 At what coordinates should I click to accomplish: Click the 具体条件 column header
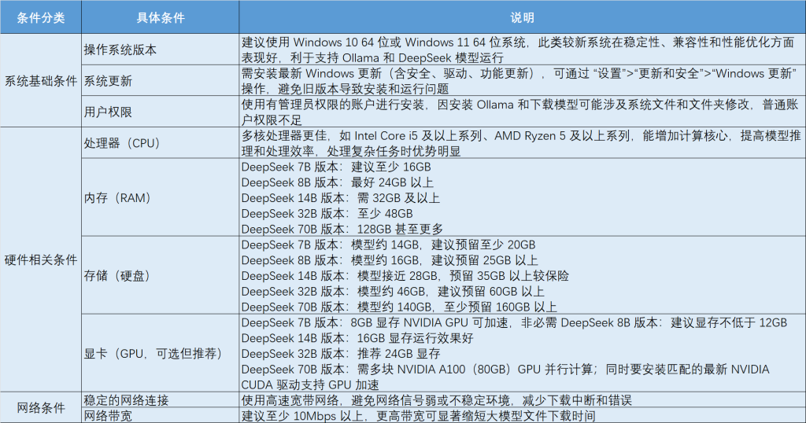click(x=160, y=17)
